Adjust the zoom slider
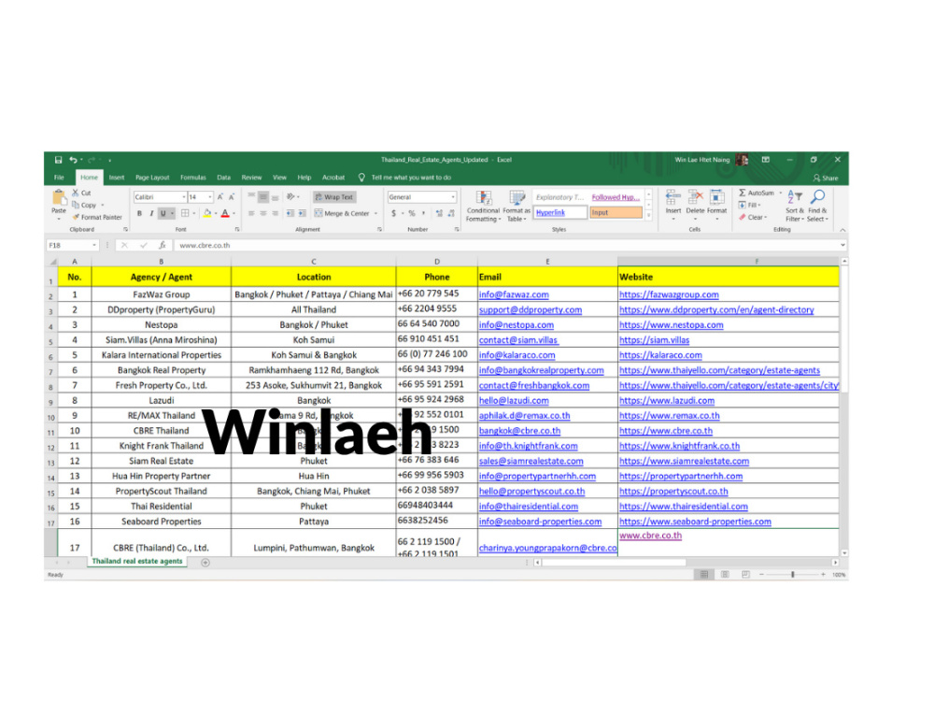This screenshot has width=934, height=701. point(793,575)
